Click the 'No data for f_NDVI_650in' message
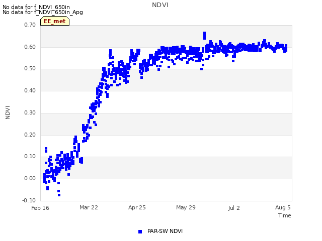The height and width of the screenshot is (241, 322). [x=36, y=7]
